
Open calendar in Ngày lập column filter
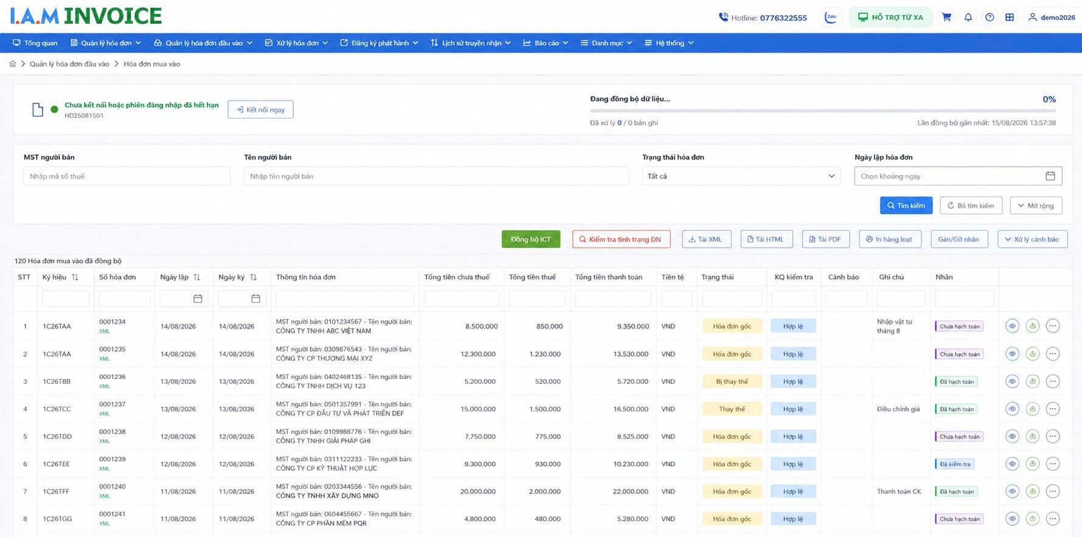click(x=198, y=299)
